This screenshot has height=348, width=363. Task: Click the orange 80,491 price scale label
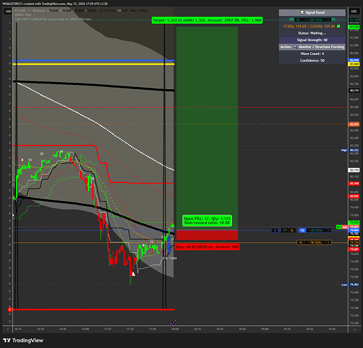point(354,124)
